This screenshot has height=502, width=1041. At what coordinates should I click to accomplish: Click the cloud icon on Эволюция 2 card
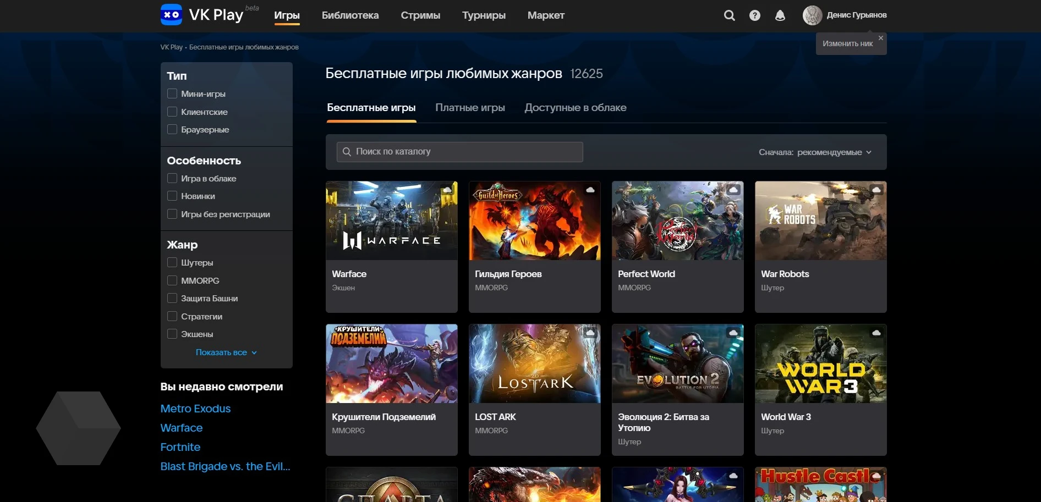[x=733, y=333]
